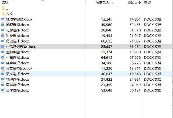This screenshot has height=118, width=173.
Task: Select the 科技选择.docx file name
Action: click(x=18, y=36)
